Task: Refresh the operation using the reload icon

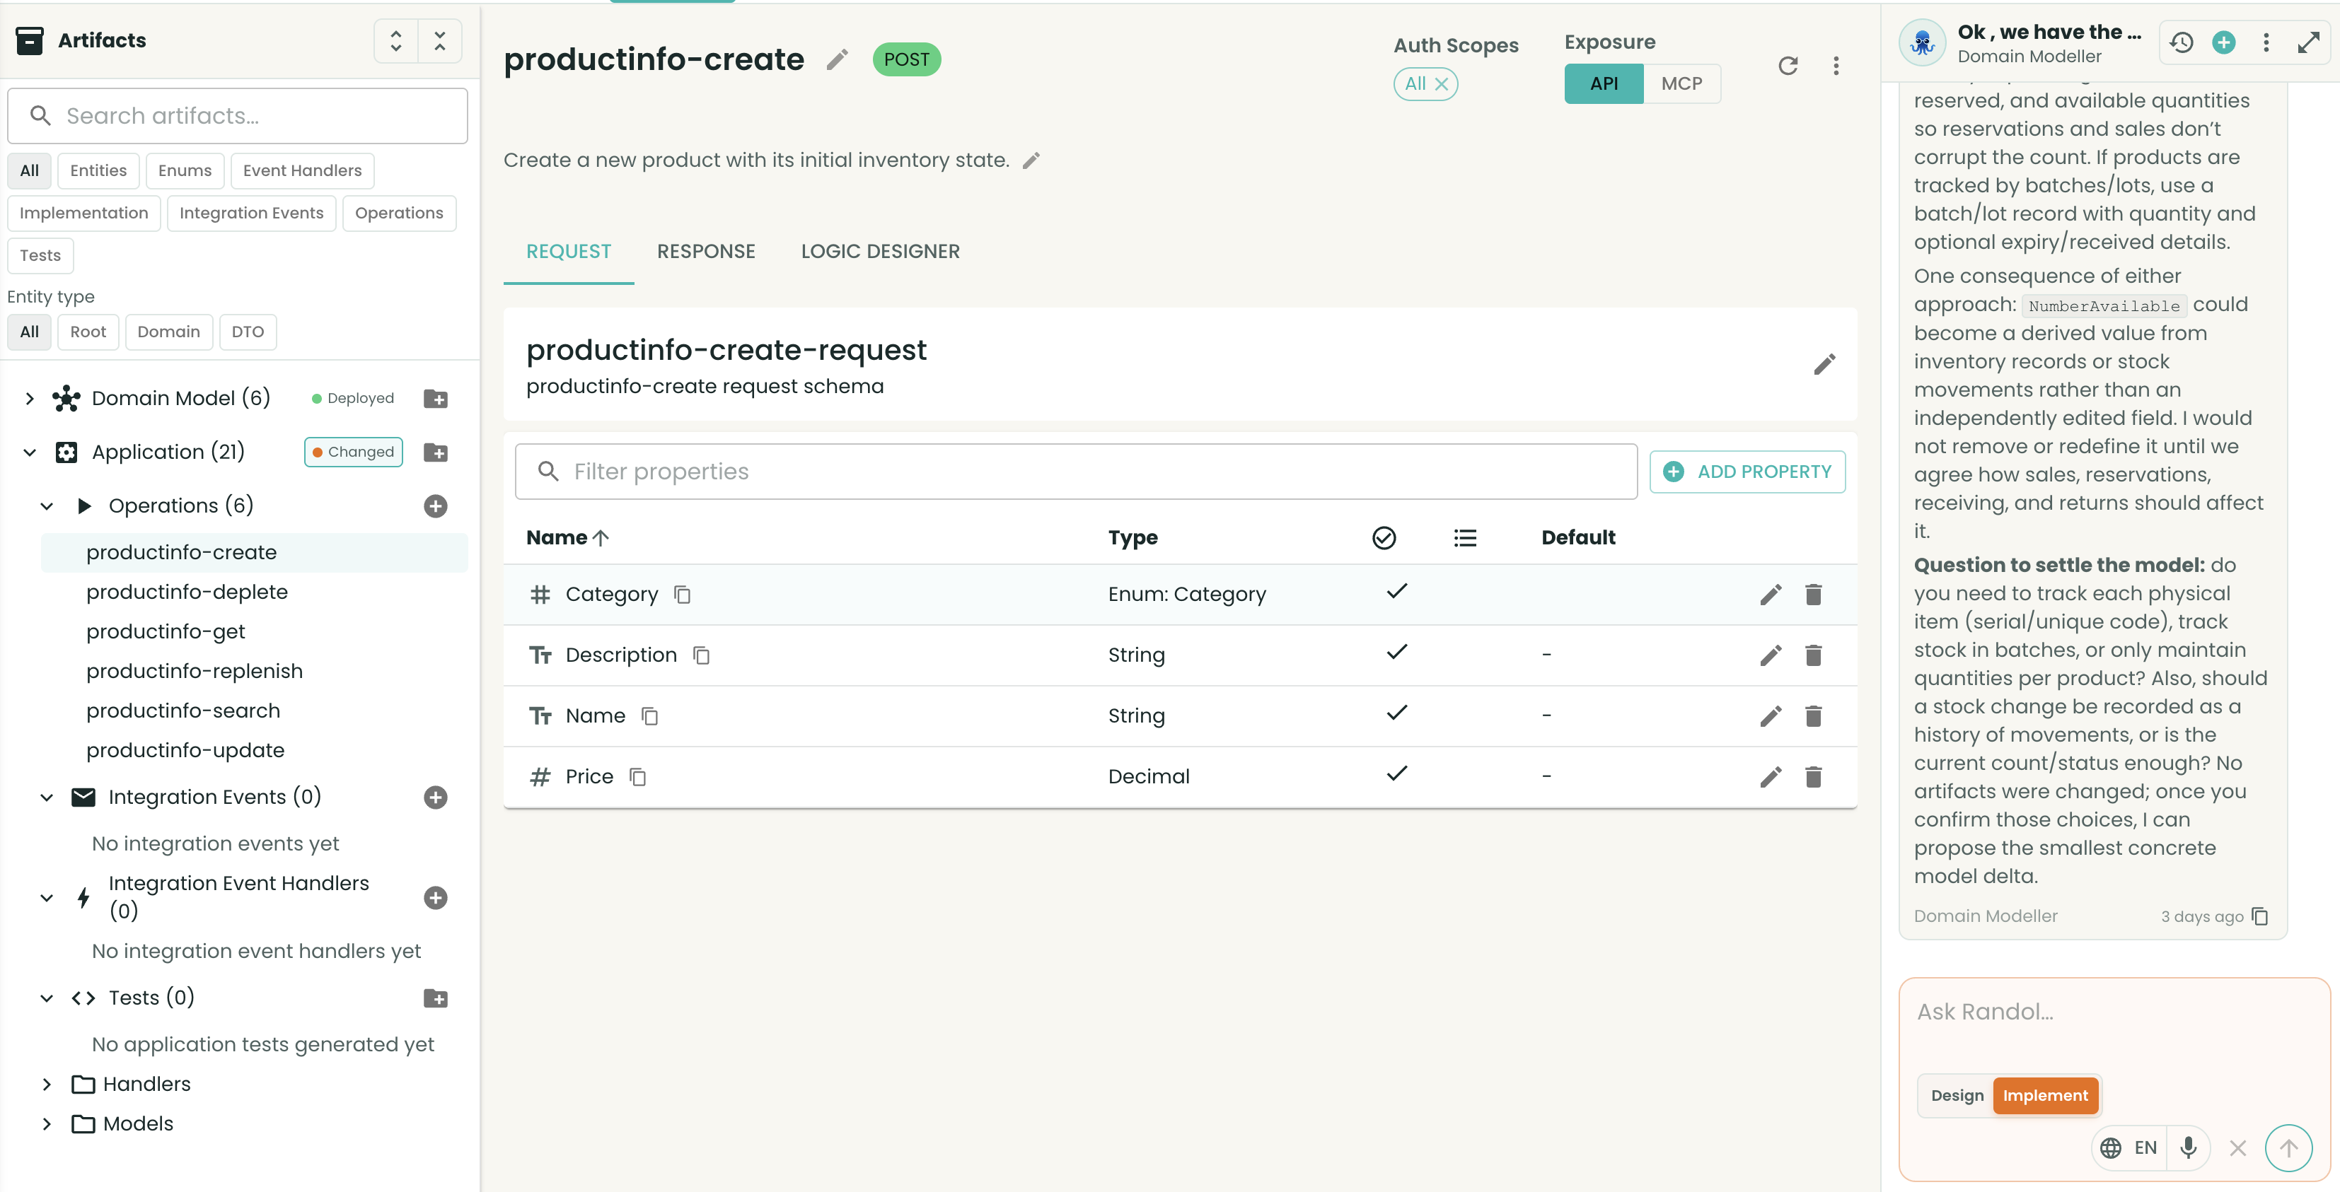Action: click(1788, 65)
